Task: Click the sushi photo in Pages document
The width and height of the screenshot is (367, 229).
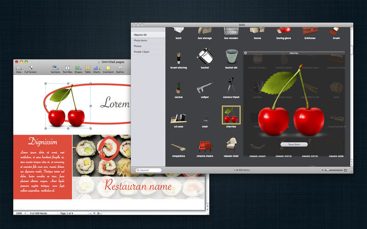Action: 101,155
